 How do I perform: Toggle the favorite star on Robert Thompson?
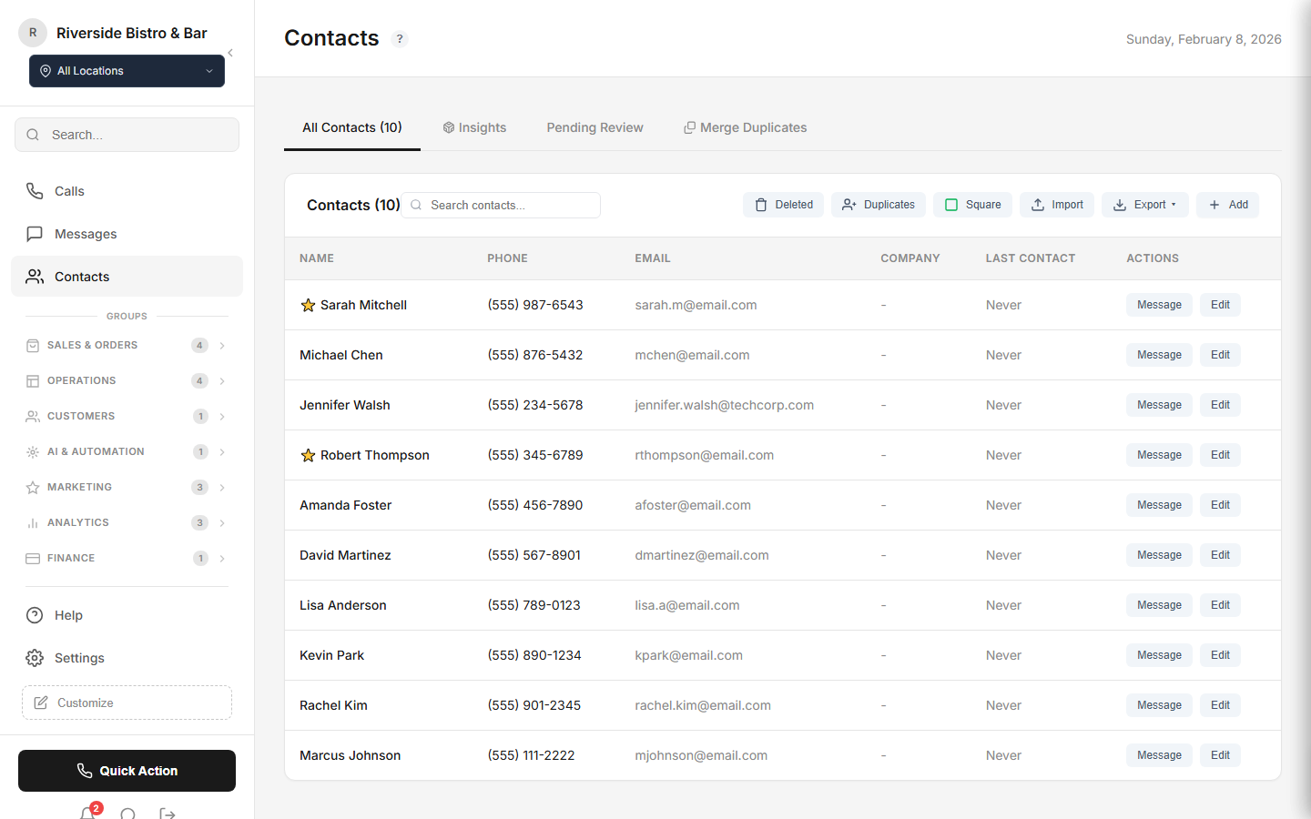(307, 454)
